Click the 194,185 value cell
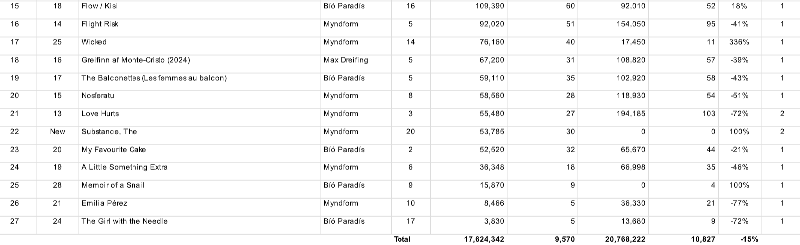 (x=630, y=114)
